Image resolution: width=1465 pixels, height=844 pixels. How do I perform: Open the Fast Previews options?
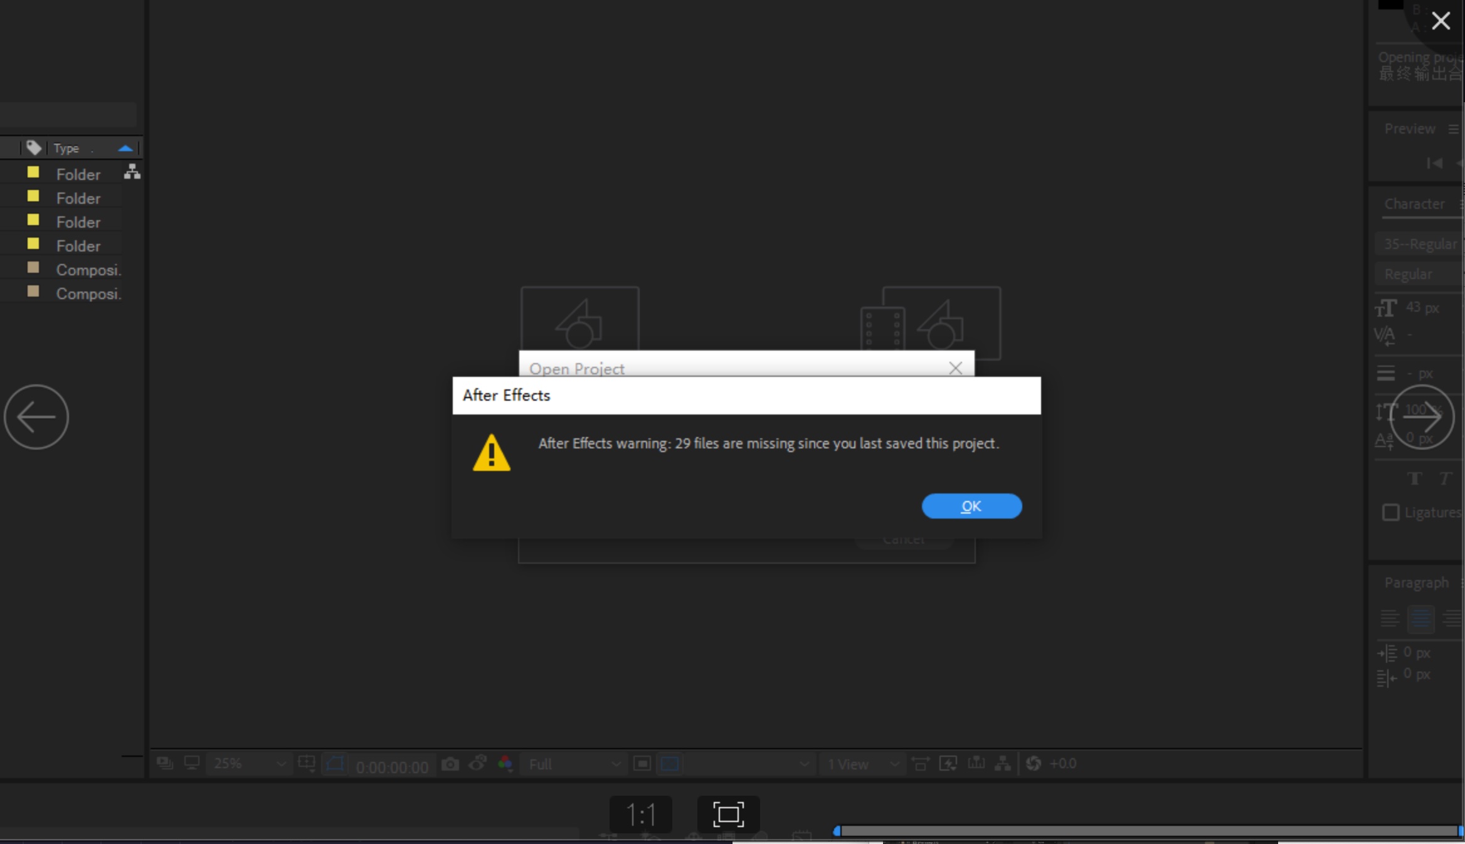[x=948, y=763]
